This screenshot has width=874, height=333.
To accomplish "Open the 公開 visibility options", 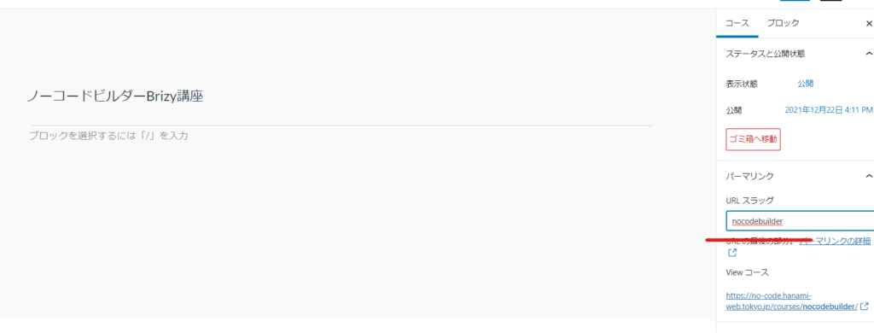I will [x=805, y=84].
